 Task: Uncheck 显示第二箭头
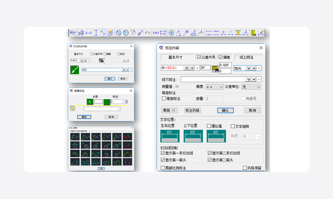point(209,160)
